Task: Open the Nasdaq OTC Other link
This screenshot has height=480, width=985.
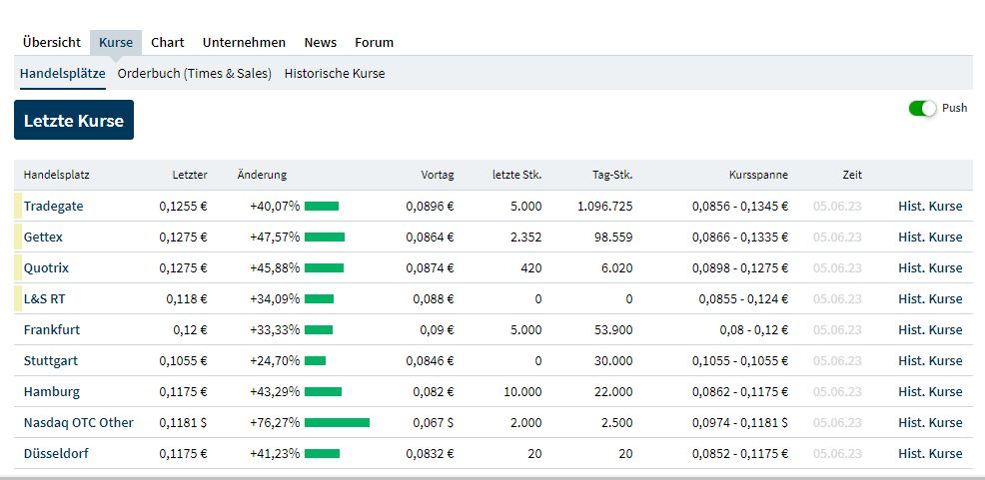Action: pos(79,422)
